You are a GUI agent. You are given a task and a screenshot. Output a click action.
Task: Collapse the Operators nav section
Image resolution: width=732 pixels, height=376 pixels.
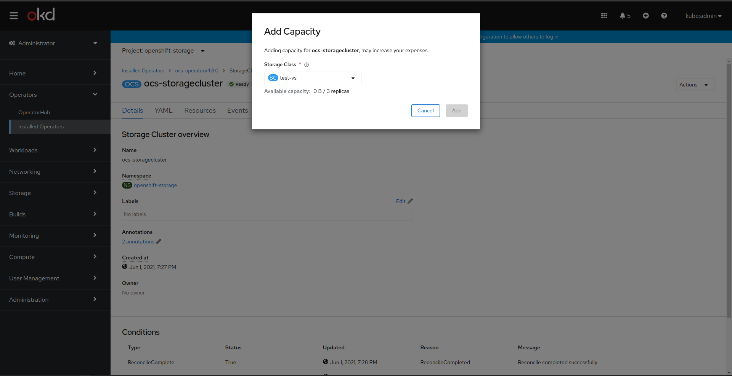coord(55,94)
